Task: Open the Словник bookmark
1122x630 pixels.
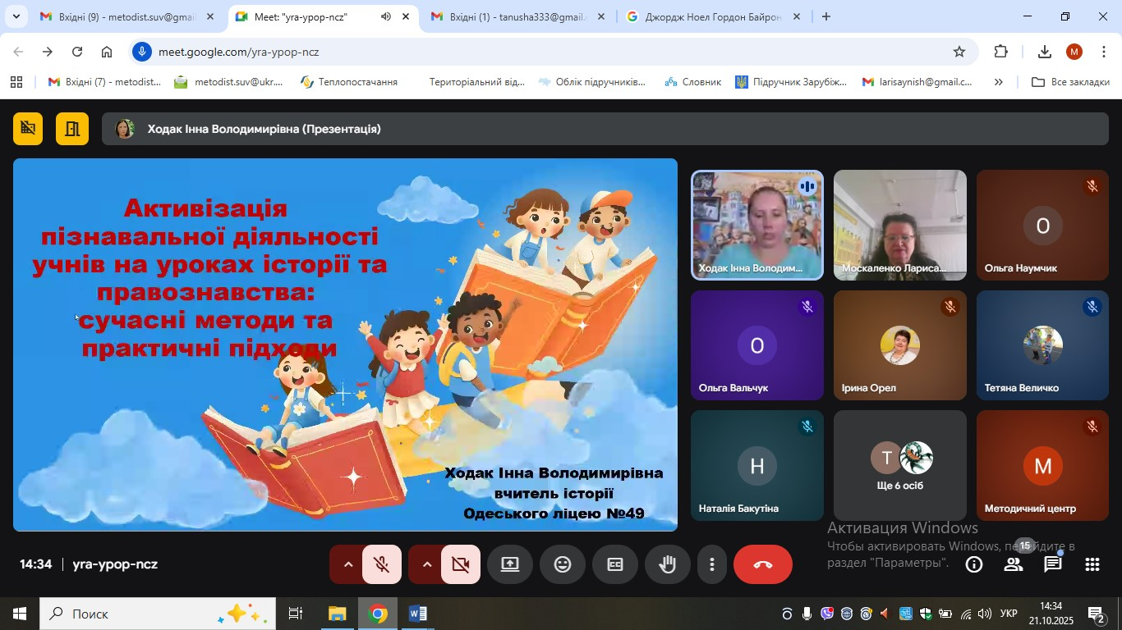Action: click(692, 82)
